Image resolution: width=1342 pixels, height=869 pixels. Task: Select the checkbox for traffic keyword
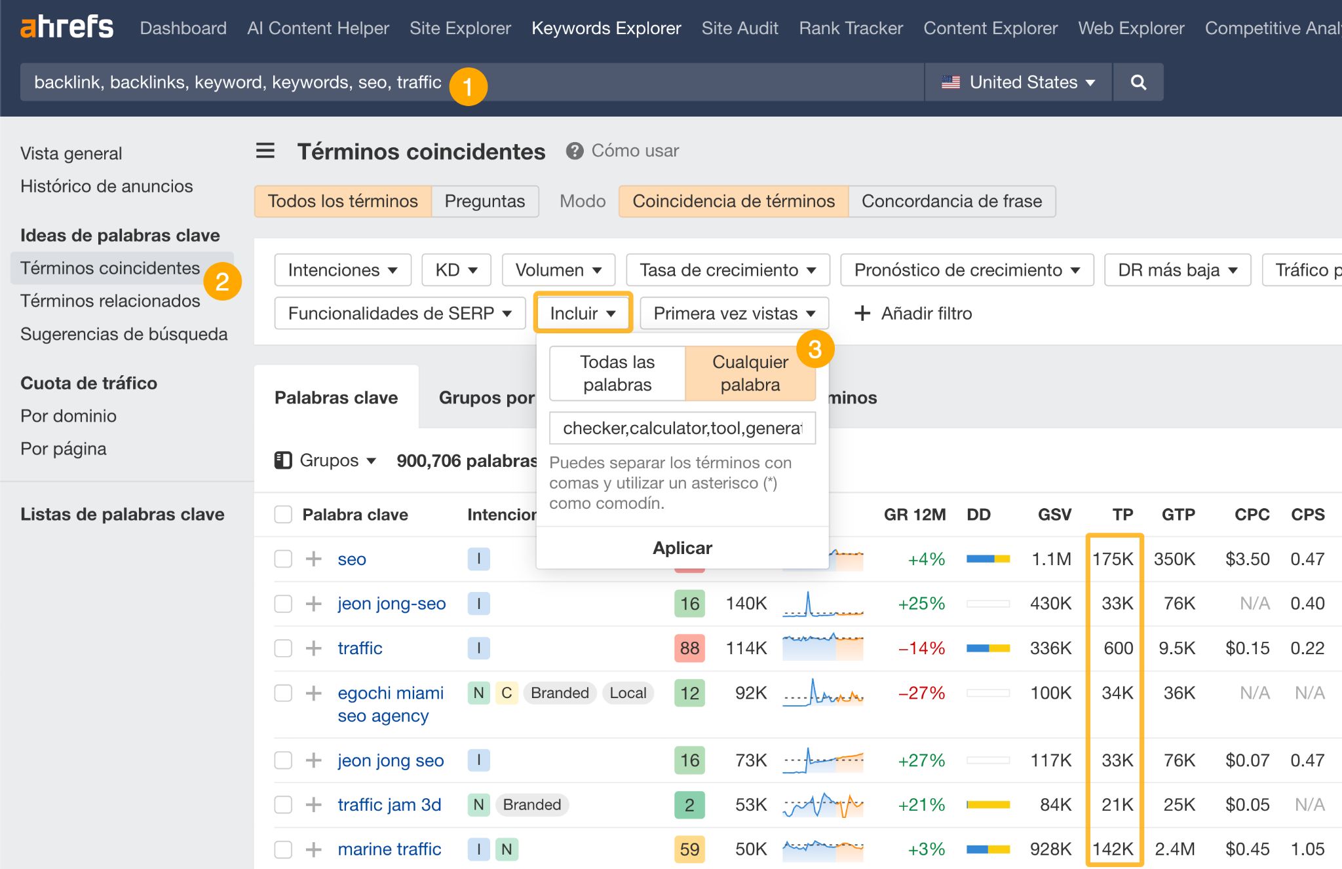point(283,648)
